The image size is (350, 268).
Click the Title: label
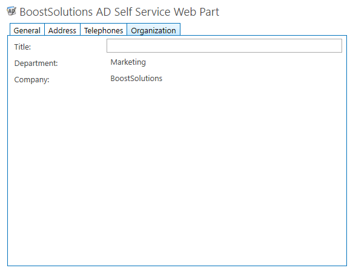[x=22, y=47]
